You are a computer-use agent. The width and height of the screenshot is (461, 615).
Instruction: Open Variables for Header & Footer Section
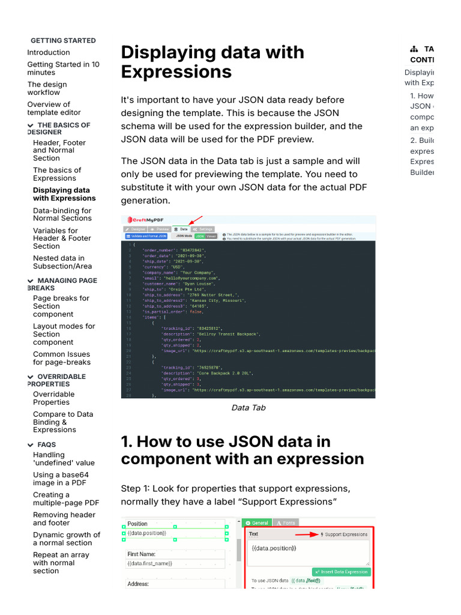pos(62,238)
